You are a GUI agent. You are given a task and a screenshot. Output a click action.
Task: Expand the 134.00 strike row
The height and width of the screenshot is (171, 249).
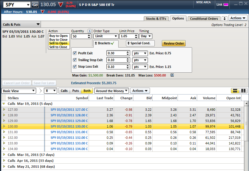(x=4, y=149)
